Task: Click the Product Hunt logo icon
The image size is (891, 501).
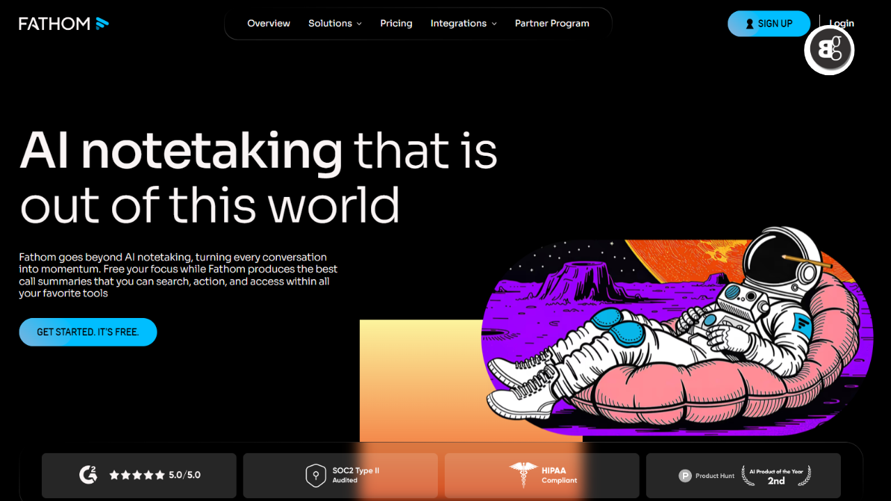Action: tap(685, 476)
